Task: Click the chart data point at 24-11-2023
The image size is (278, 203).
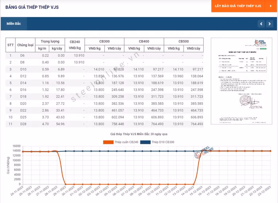Action: (23, 151)
